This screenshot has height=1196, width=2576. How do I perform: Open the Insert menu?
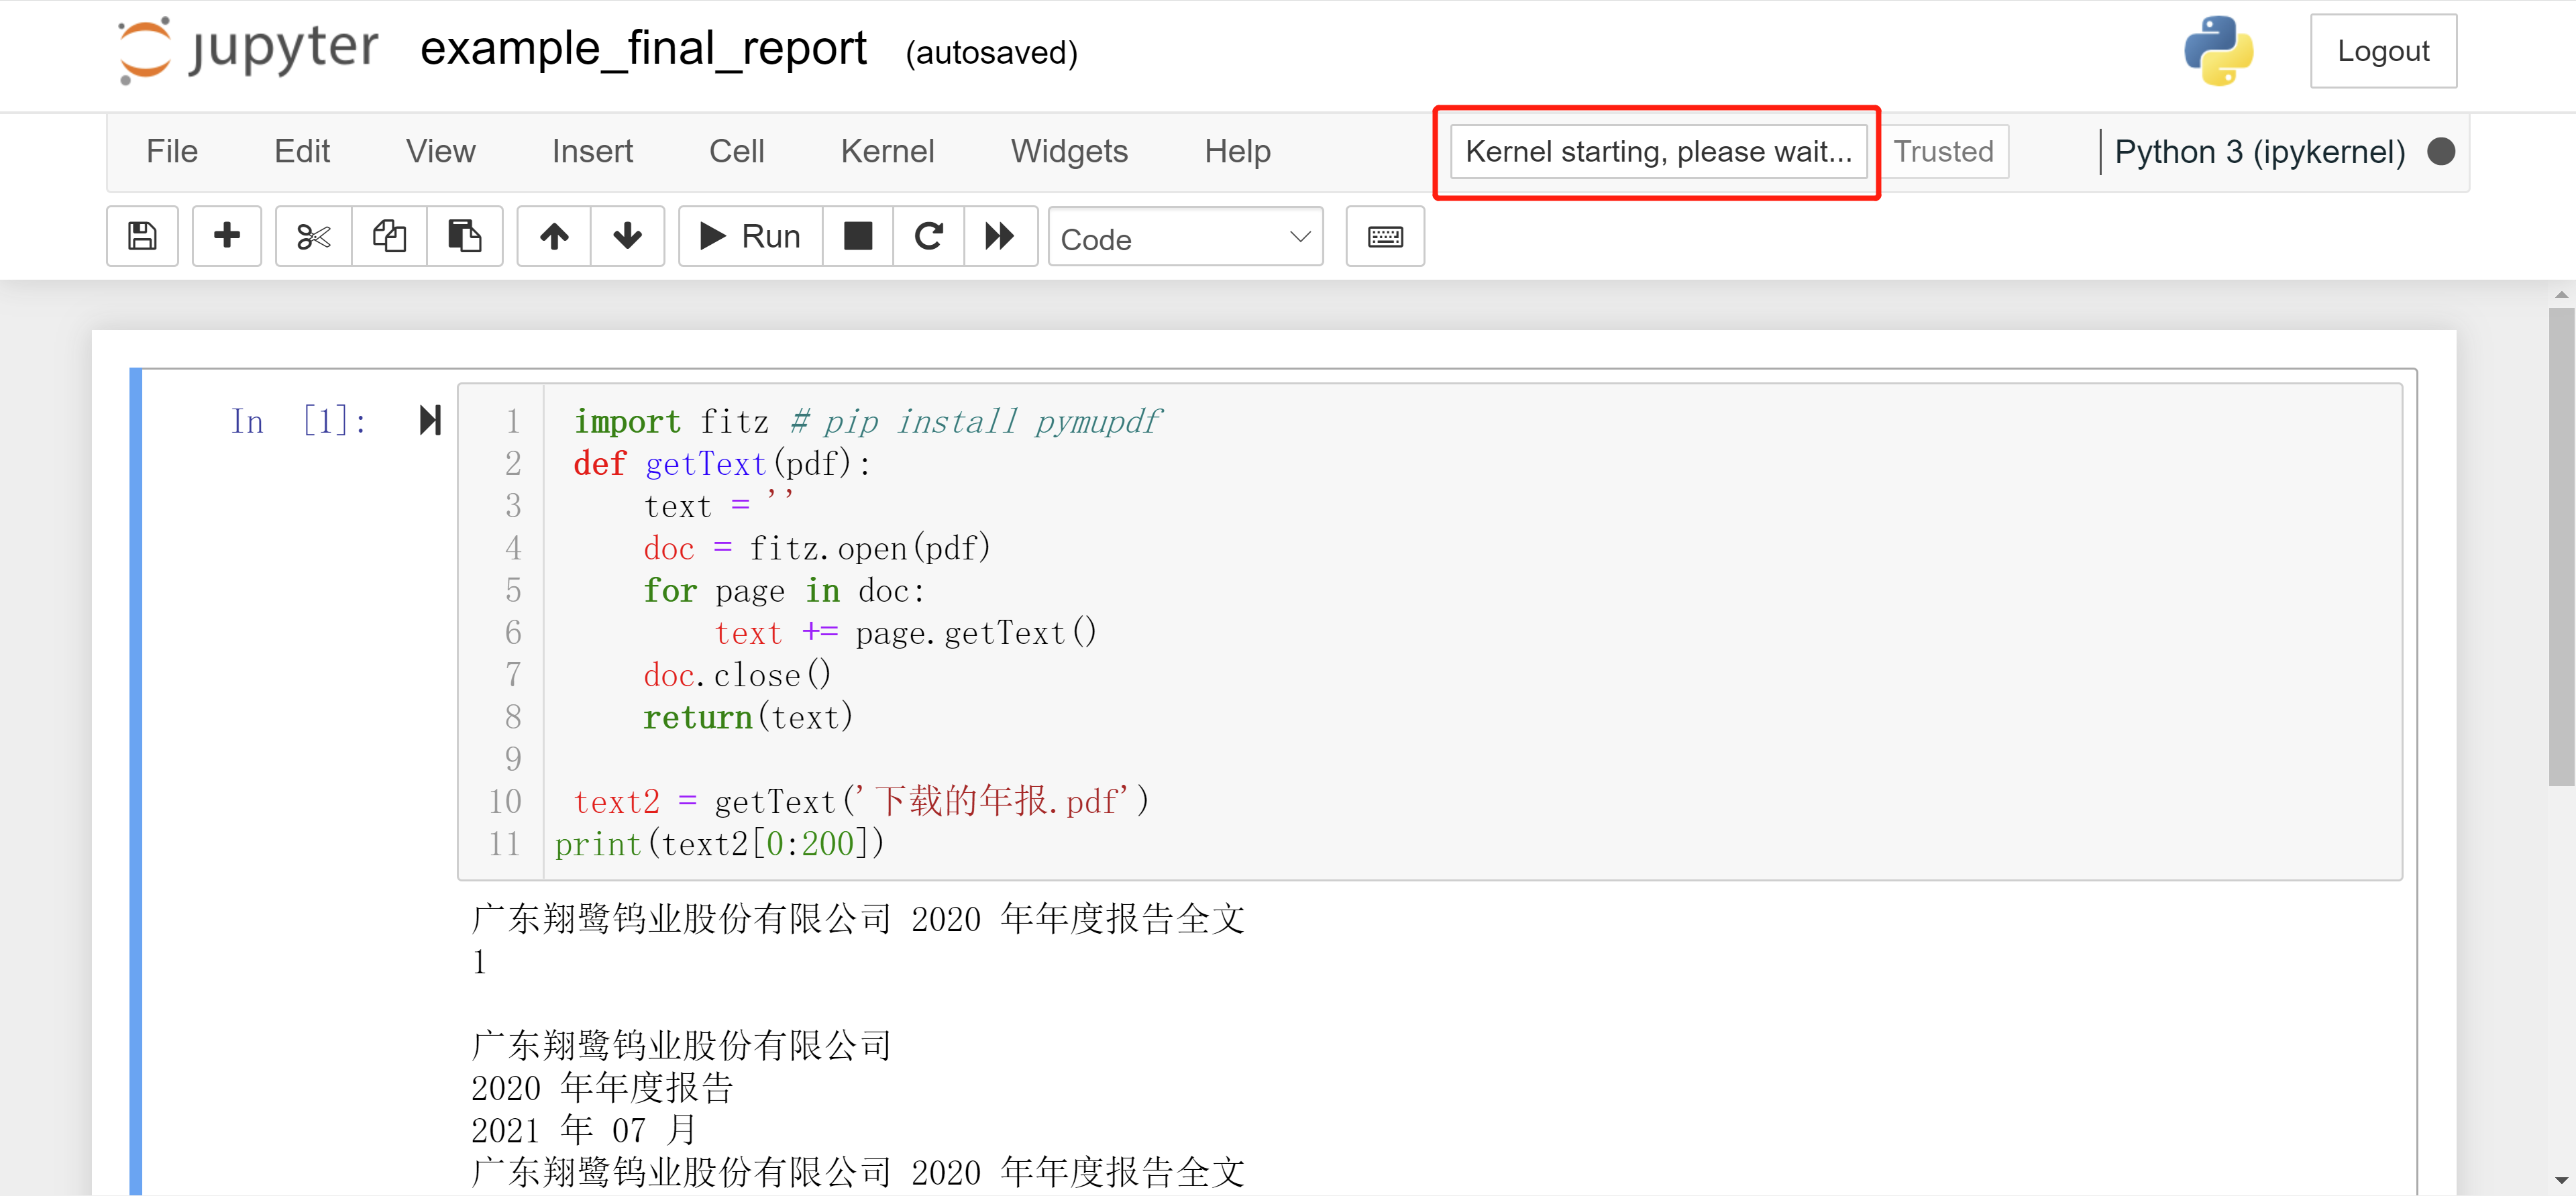592,151
